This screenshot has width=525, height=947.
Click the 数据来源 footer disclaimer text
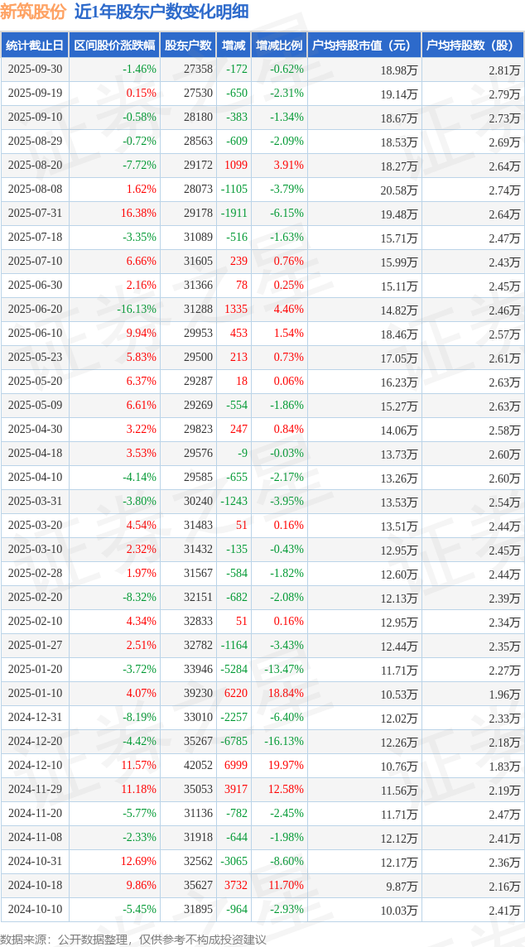[x=133, y=939]
